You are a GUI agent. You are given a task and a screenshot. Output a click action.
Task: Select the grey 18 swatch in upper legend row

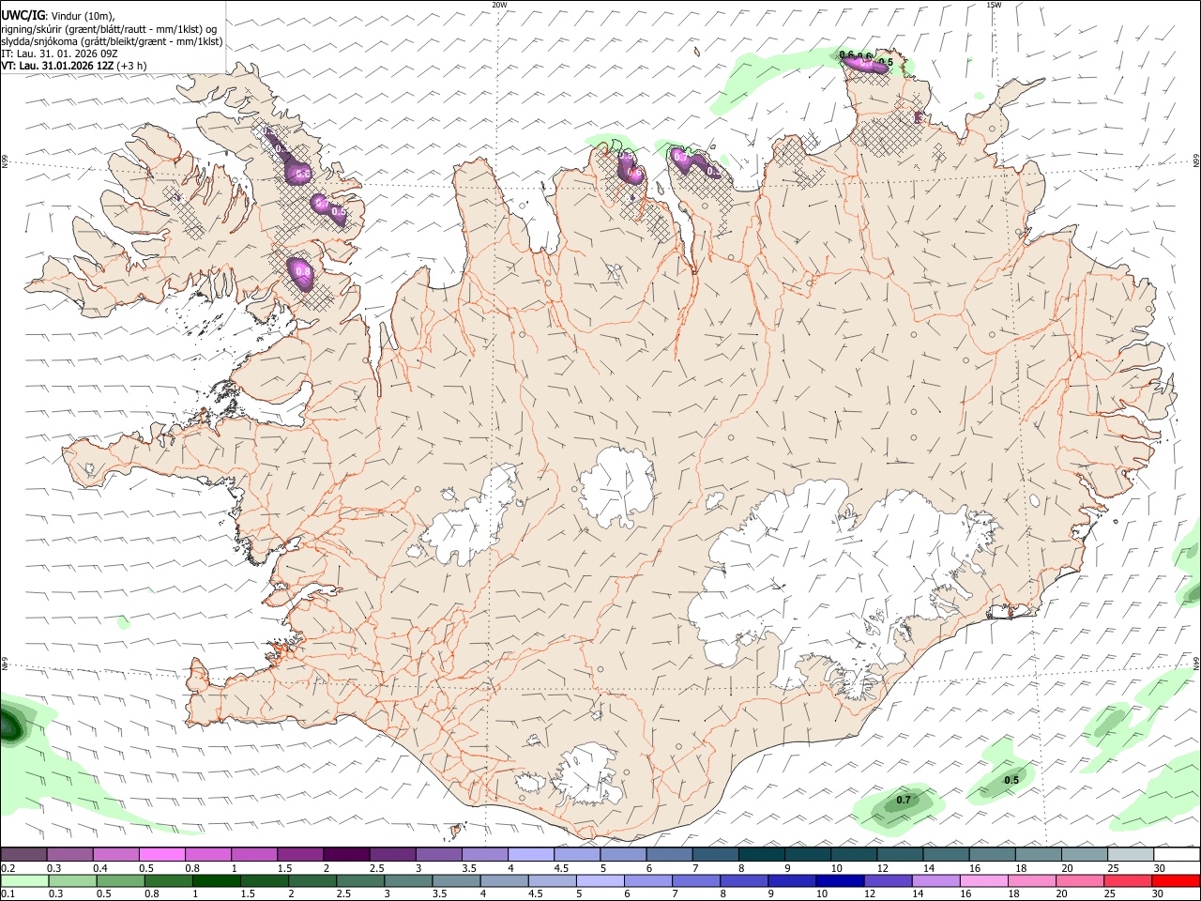coord(1039,854)
